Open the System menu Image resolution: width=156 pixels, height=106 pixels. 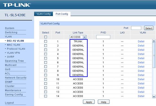[x=10, y=28]
